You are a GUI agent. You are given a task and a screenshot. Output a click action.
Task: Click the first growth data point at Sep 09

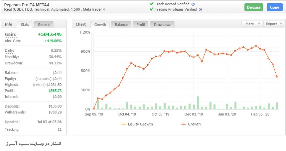click(x=94, y=109)
